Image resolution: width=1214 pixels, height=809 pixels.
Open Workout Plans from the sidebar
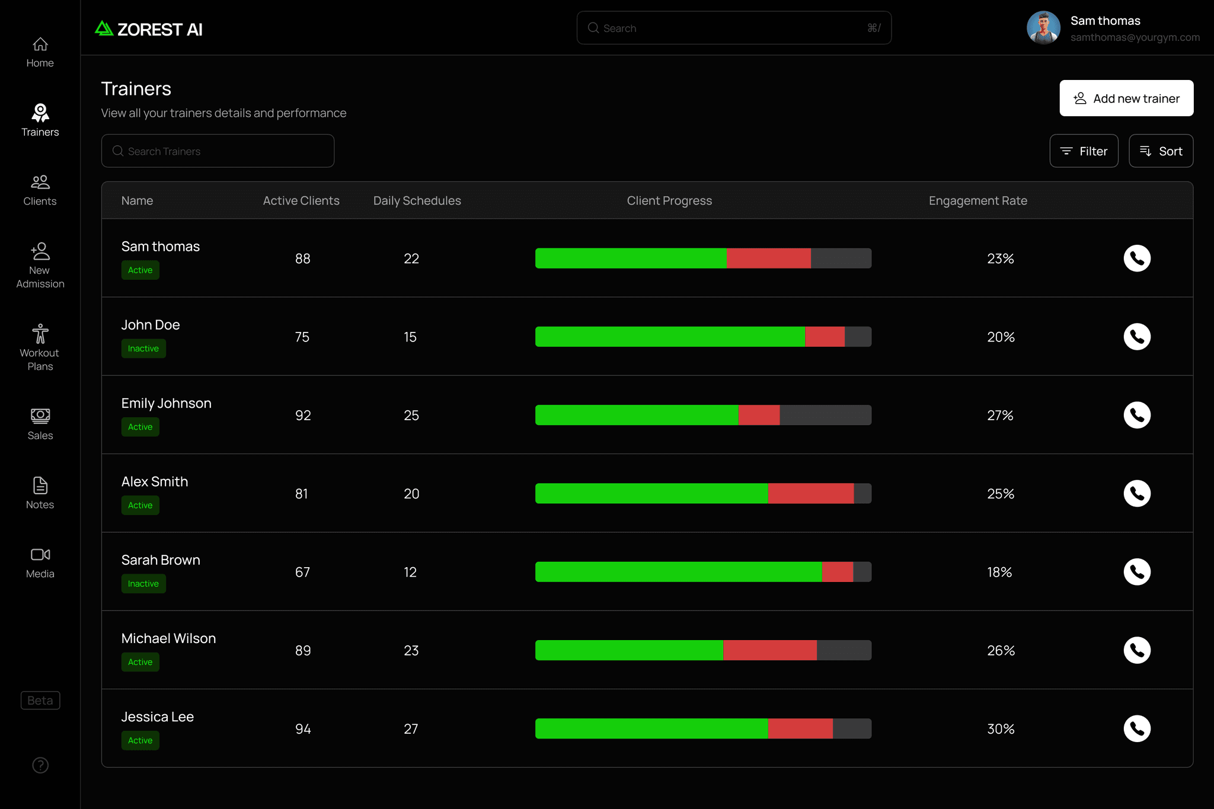coord(40,348)
